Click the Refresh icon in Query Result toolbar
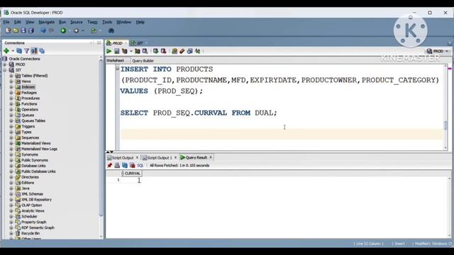454x255 pixels. pos(125,165)
